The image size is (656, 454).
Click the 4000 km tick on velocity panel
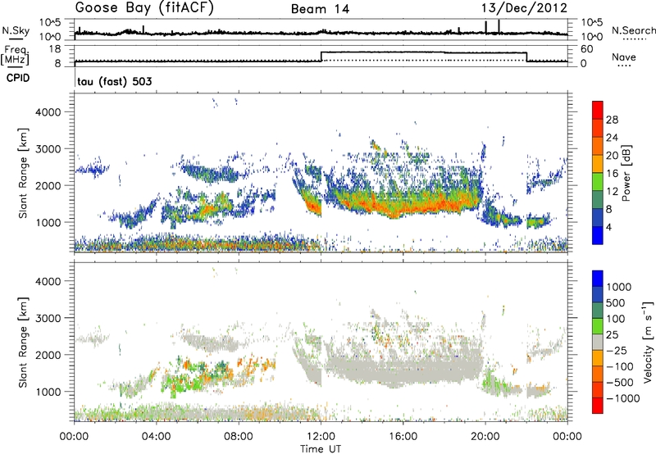pyautogui.click(x=49, y=281)
